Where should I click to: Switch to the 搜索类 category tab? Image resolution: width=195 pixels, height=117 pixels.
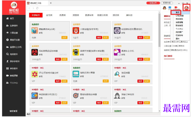pyautogui.click(x=76, y=15)
